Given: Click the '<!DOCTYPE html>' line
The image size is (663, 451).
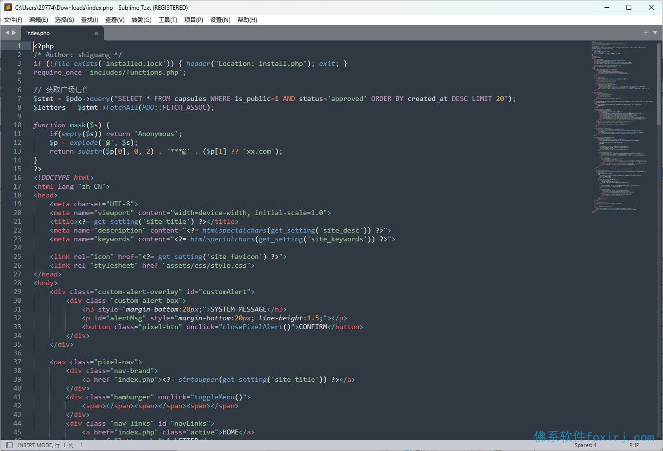Looking at the screenshot, I should (63, 177).
